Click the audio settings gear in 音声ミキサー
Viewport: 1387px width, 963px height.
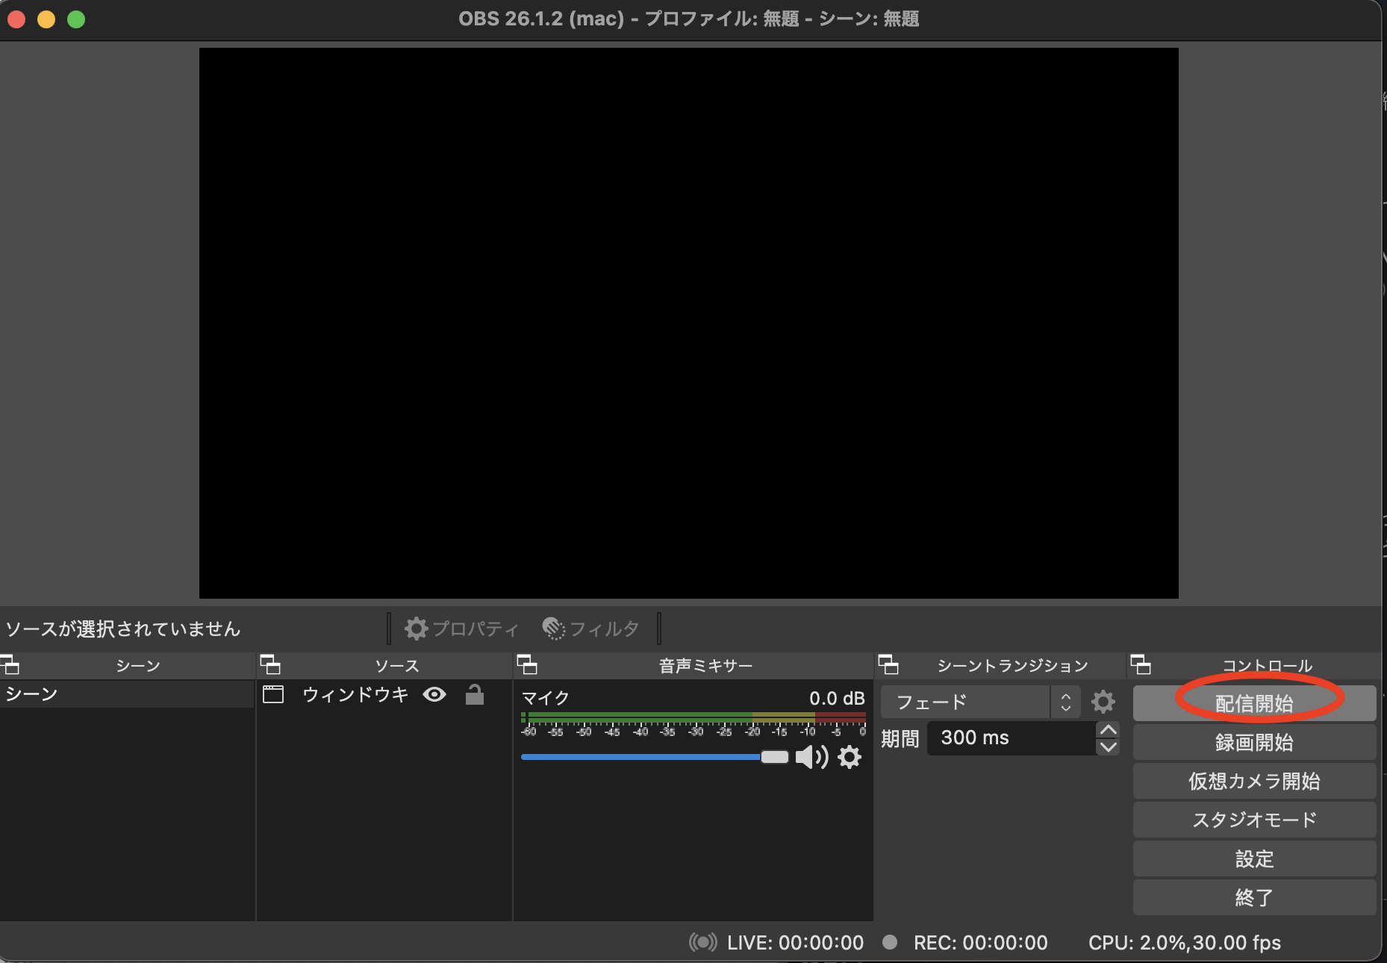[x=850, y=757]
